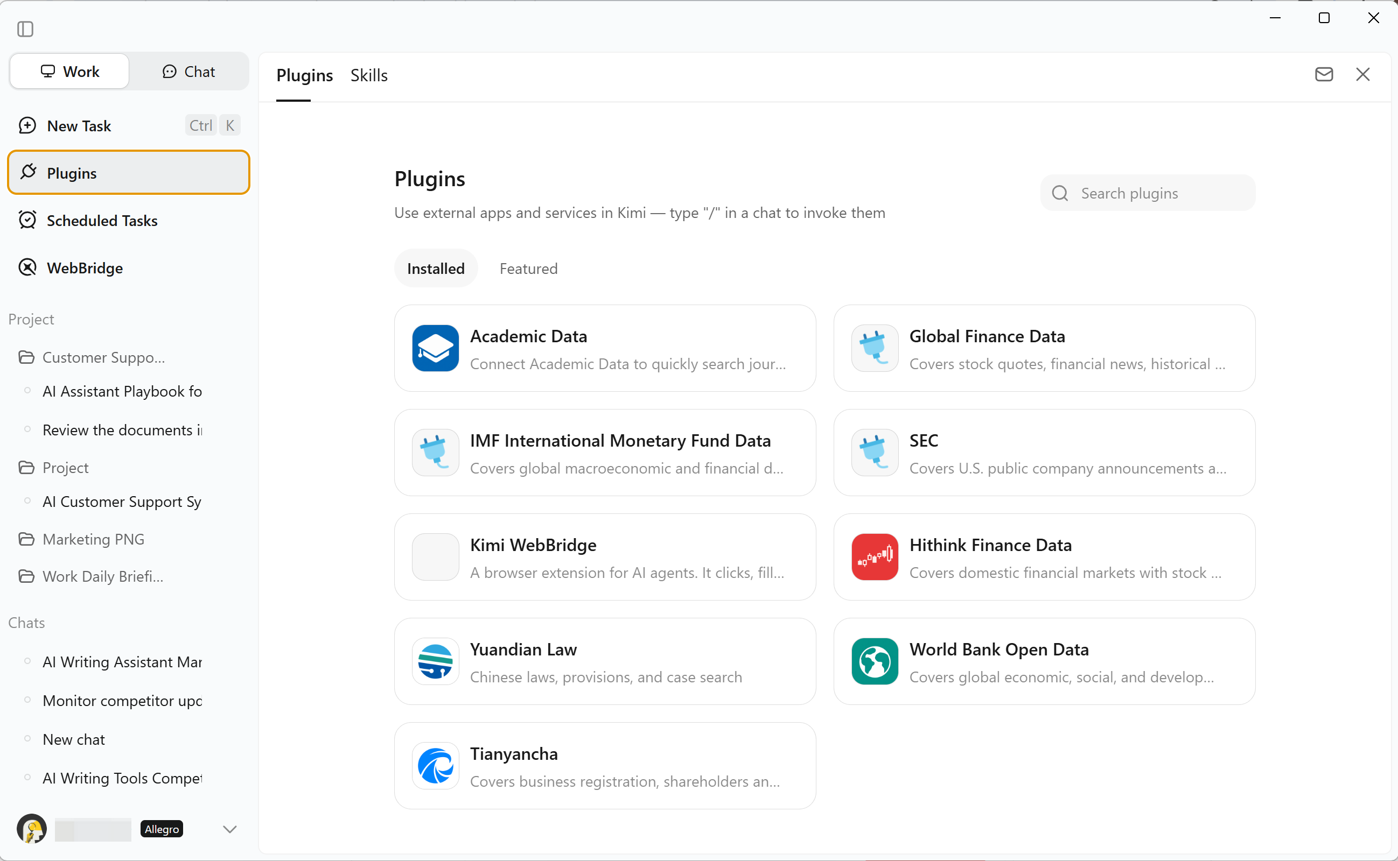
Task: Click the Scheduled Tasks clock icon
Action: pyautogui.click(x=27, y=220)
